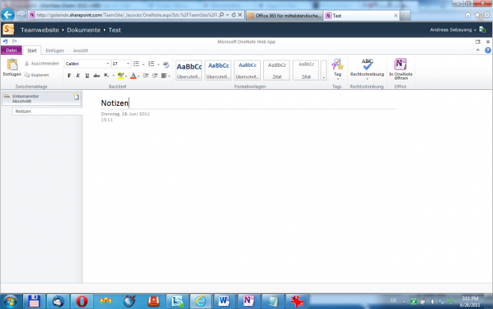Apply bulleted list formatting
The height and width of the screenshot is (309, 493).
136,64
